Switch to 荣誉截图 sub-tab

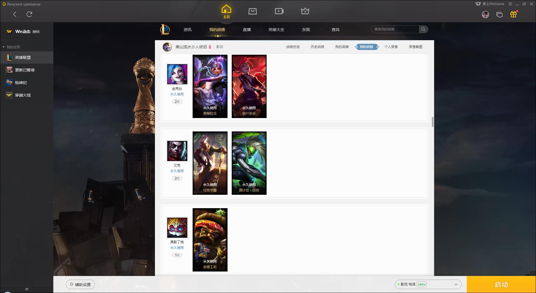(x=416, y=47)
